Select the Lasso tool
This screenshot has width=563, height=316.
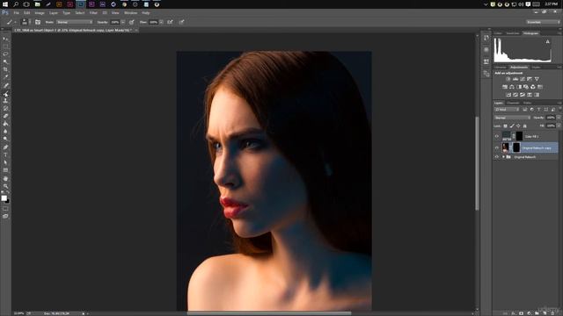(5, 54)
